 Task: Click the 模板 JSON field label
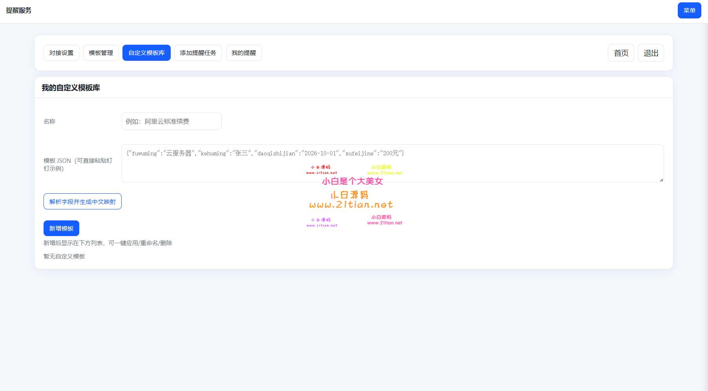coord(78,165)
